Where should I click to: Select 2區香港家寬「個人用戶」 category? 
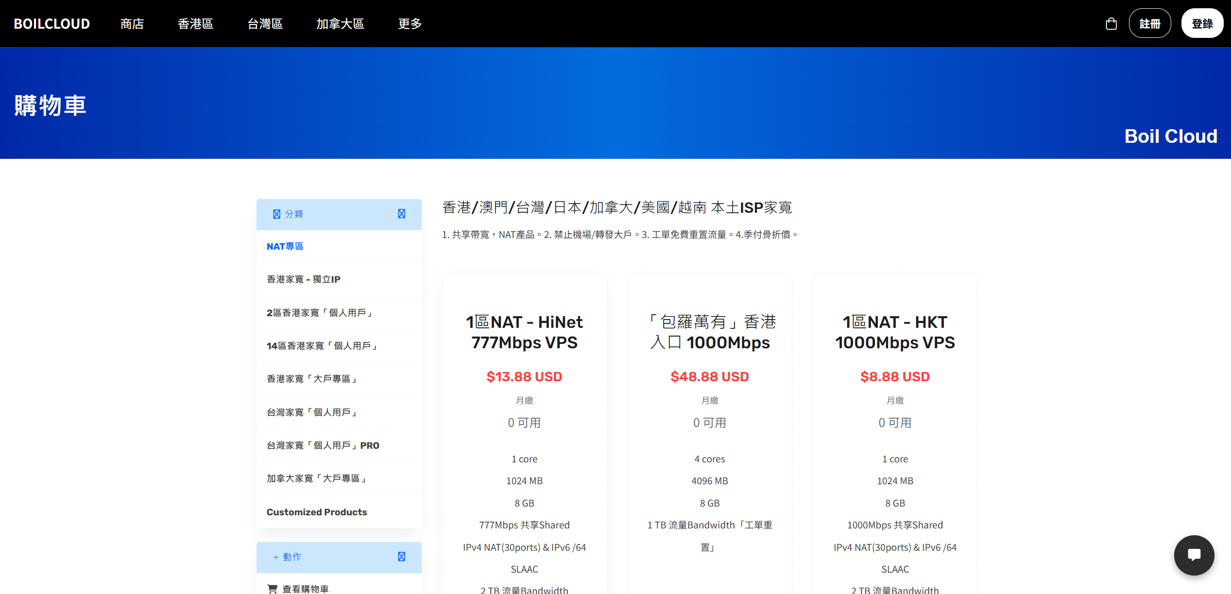pos(339,313)
